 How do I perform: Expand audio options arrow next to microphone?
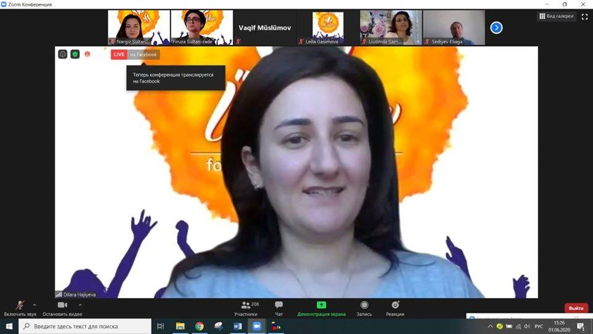34,305
